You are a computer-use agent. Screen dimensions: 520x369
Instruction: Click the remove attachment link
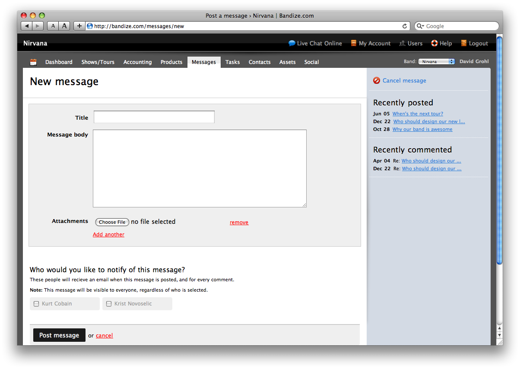[239, 223]
